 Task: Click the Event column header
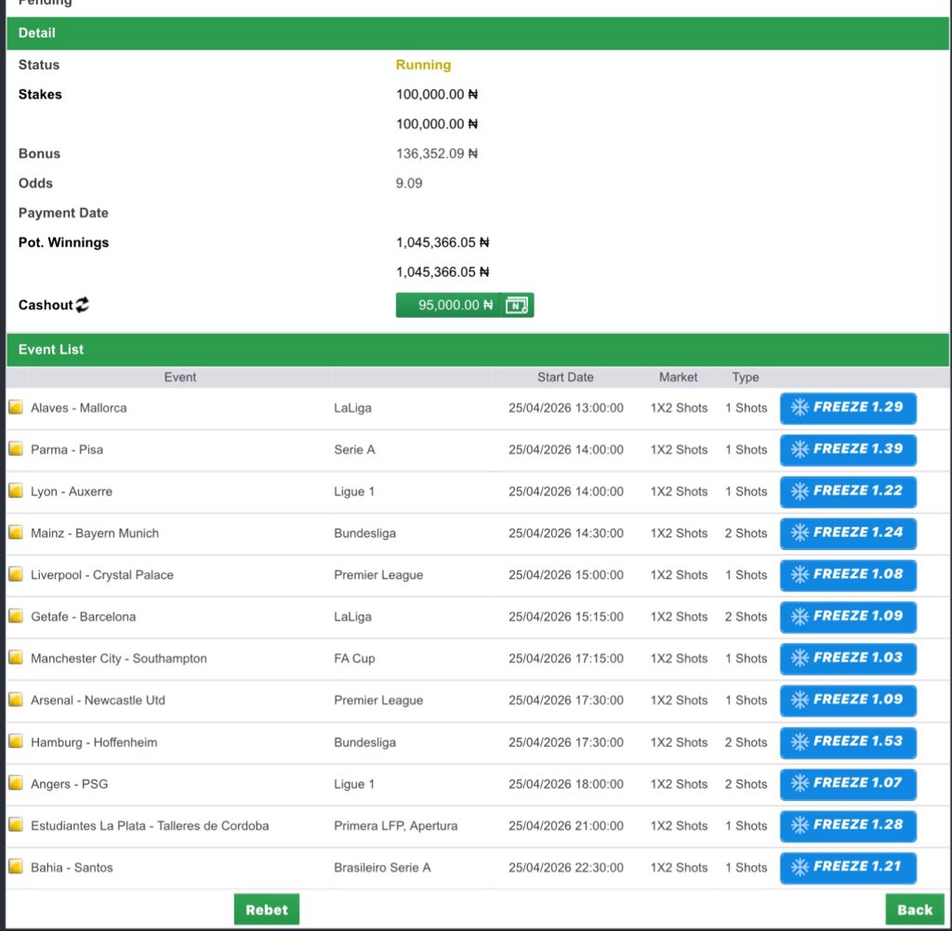[179, 377]
